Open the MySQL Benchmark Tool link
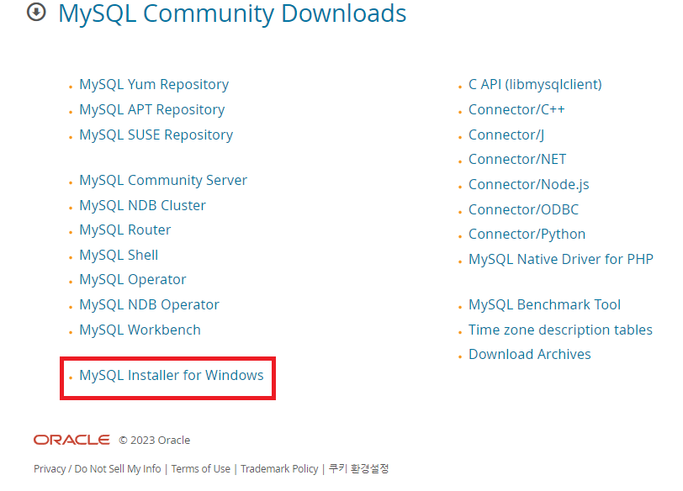The height and width of the screenshot is (491, 683). coord(544,304)
